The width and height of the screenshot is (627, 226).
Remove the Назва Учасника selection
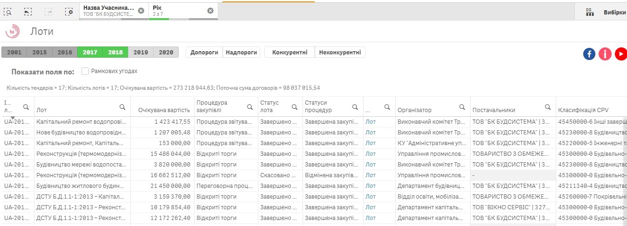(141, 11)
